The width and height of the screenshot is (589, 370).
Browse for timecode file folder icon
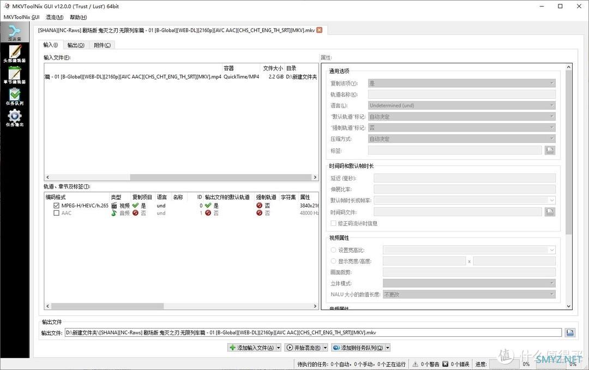pos(550,212)
